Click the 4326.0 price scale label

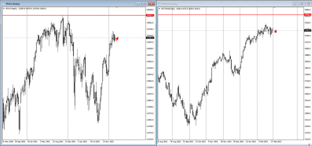[x=307, y=22]
